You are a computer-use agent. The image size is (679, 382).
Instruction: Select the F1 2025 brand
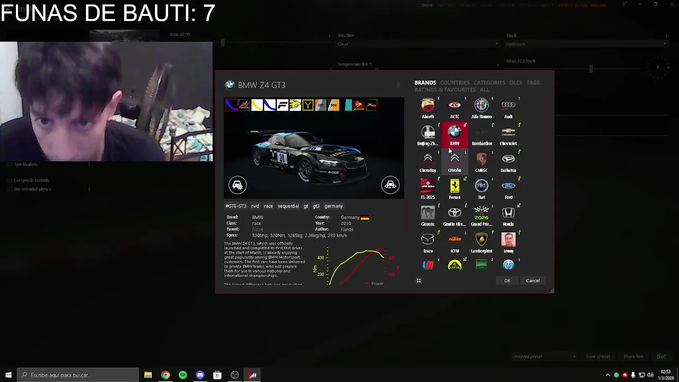tap(428, 189)
